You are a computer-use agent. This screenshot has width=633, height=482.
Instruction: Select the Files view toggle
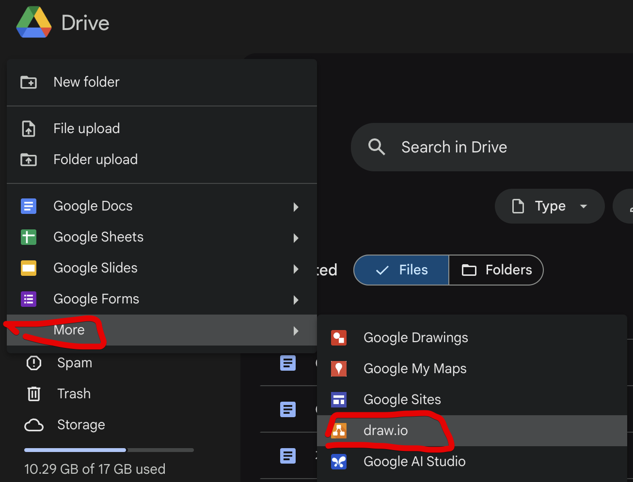click(401, 270)
